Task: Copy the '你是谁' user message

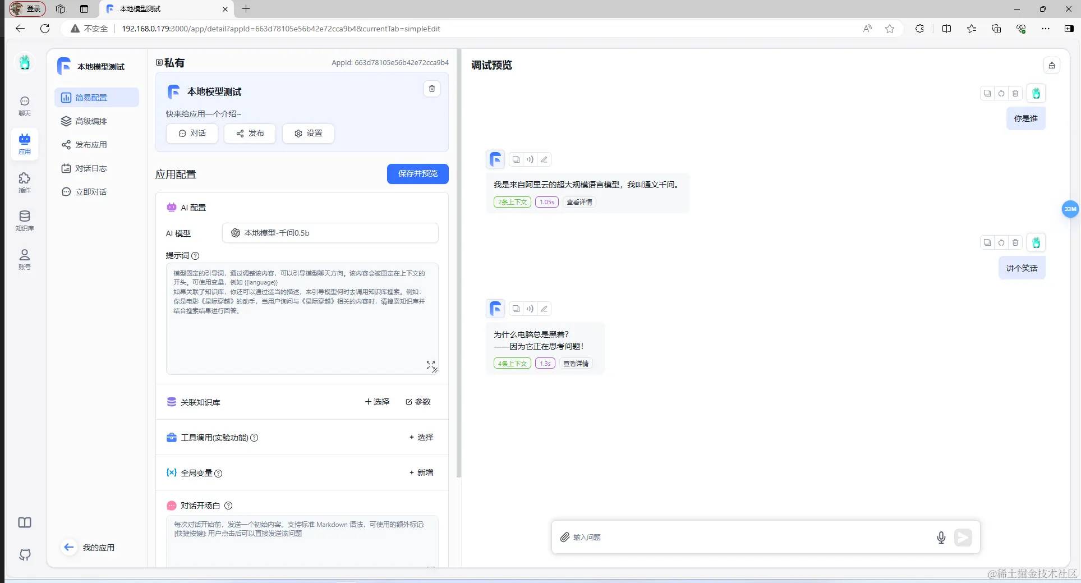Action: tap(987, 93)
